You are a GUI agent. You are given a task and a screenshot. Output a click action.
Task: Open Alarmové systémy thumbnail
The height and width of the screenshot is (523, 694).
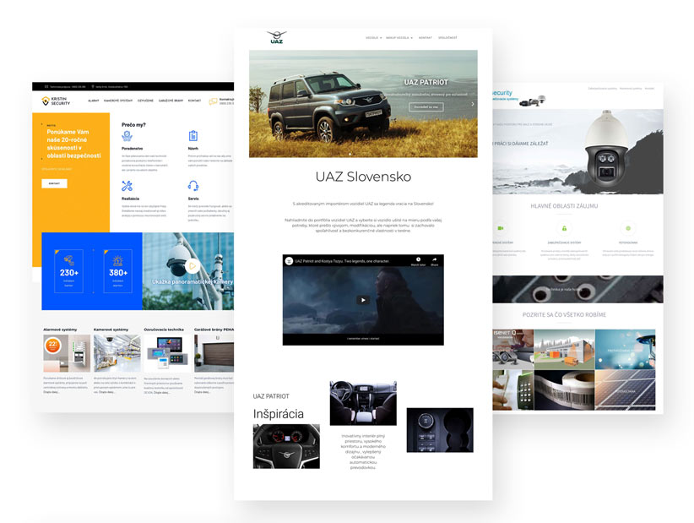click(x=67, y=353)
